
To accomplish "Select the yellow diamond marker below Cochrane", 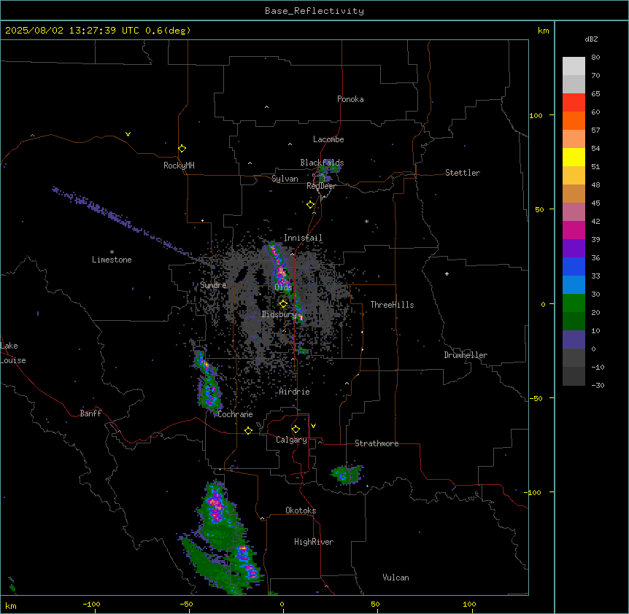I will [x=248, y=430].
